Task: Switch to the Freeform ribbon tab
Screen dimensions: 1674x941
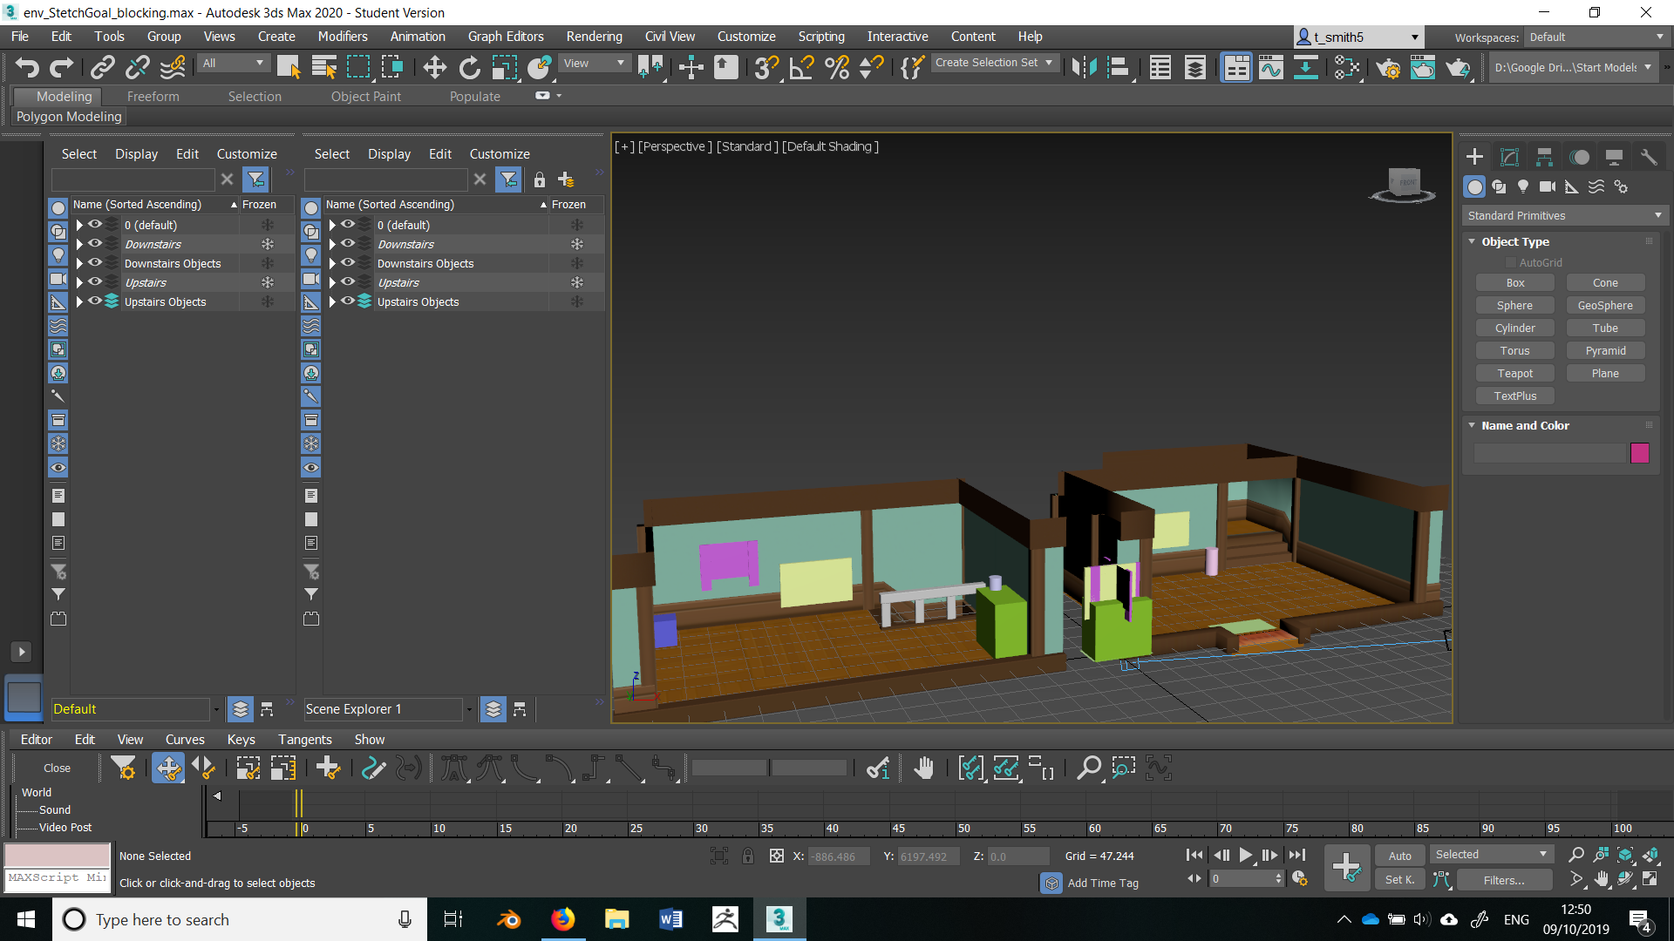Action: pos(153,97)
